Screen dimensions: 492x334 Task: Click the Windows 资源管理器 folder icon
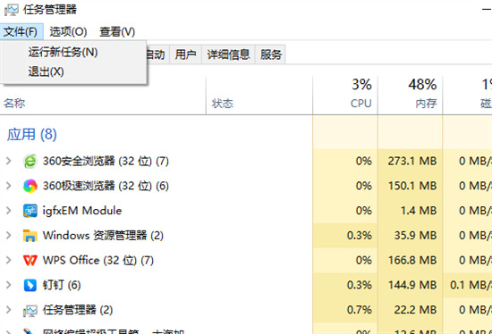pos(30,235)
